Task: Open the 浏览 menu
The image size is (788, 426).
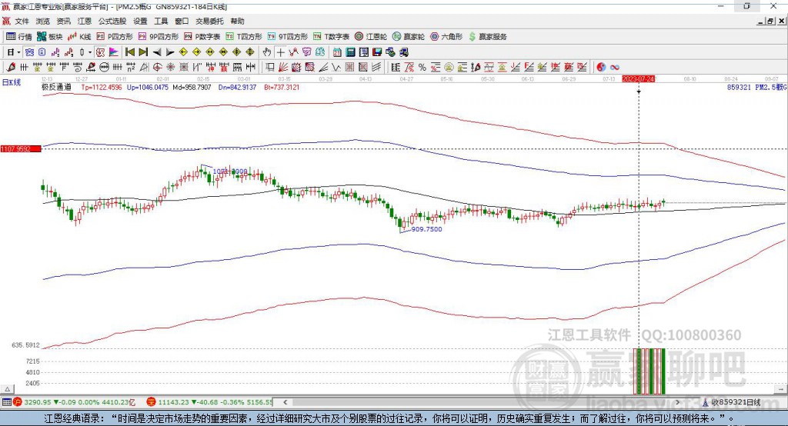Action: coord(43,21)
